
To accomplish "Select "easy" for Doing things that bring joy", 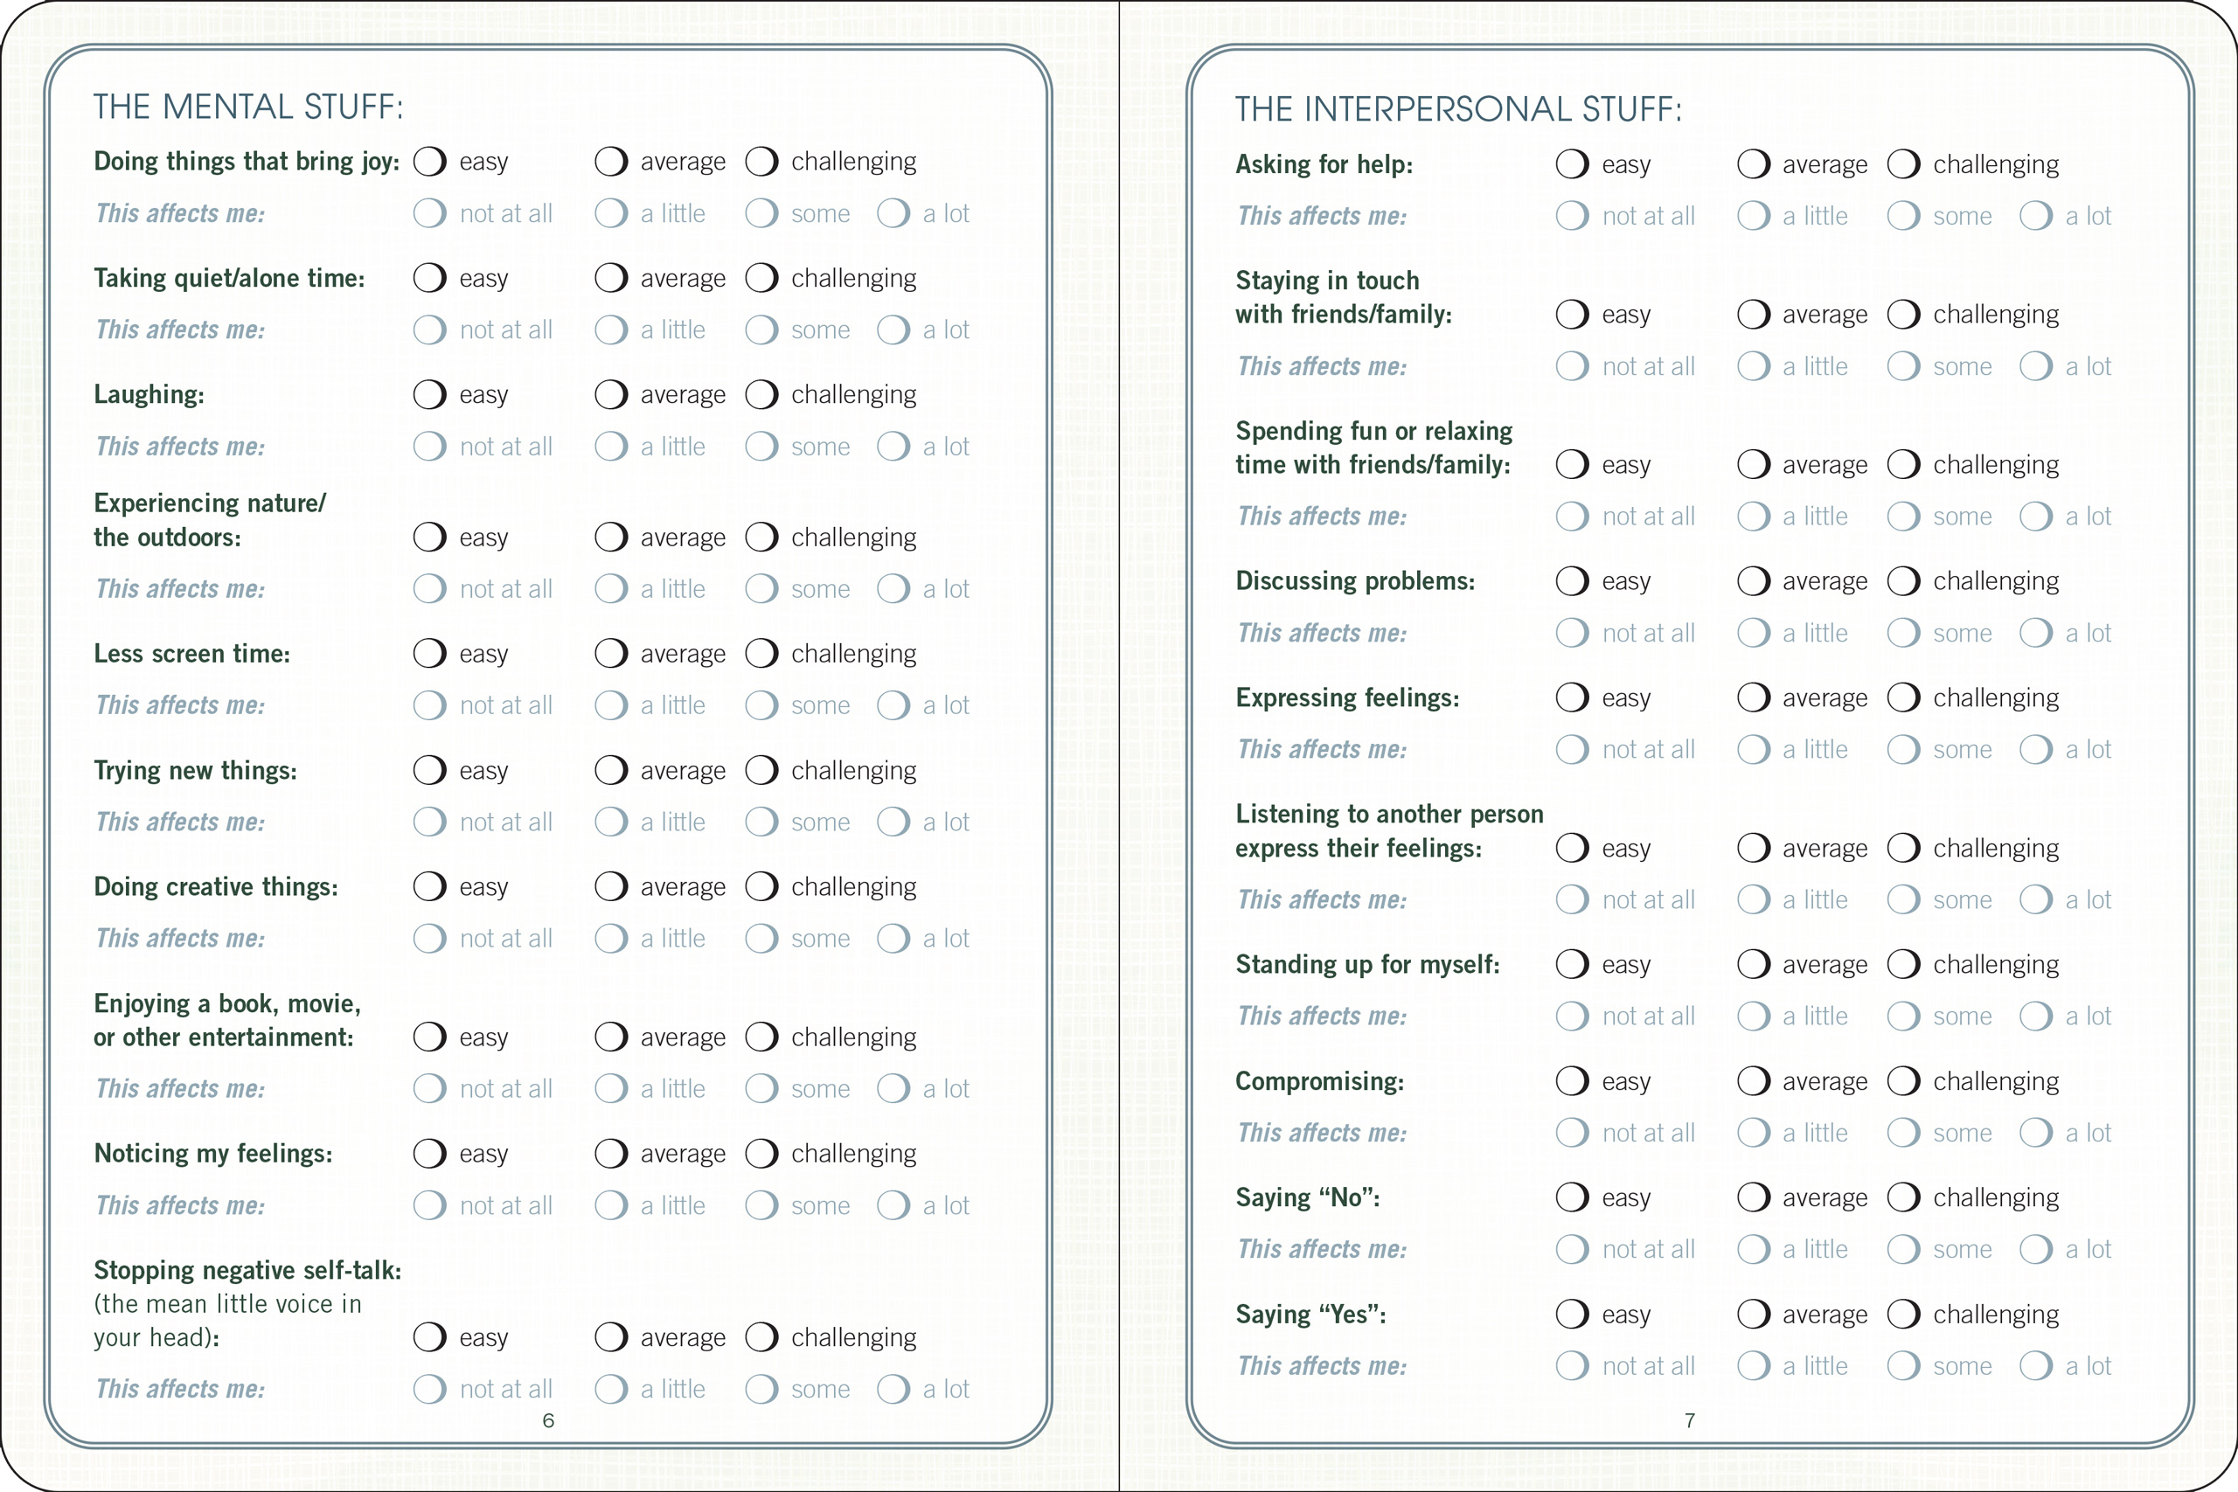I will (x=429, y=161).
